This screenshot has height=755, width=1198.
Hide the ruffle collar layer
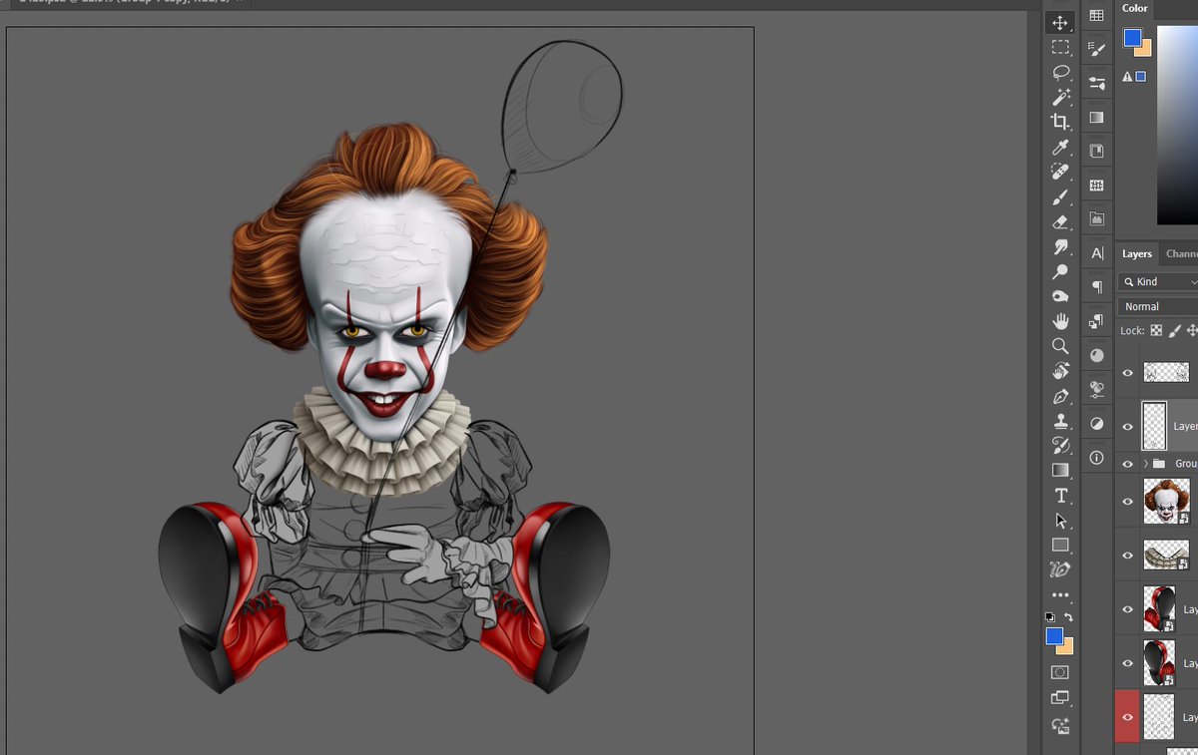(1128, 556)
